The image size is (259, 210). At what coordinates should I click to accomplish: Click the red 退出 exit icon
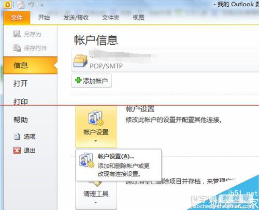pos(17,151)
